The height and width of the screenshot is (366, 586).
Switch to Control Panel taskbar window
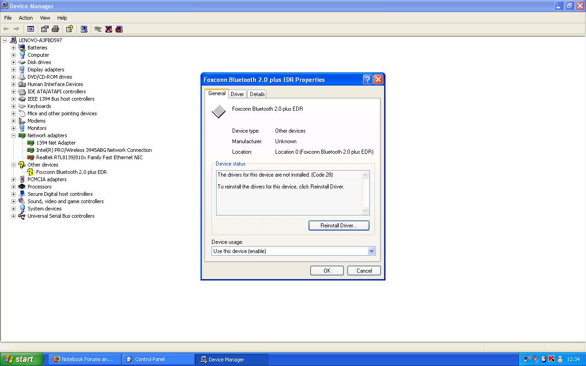pyautogui.click(x=158, y=359)
